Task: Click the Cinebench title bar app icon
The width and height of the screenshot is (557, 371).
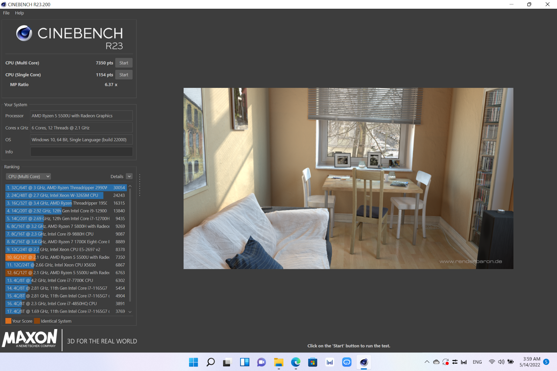Action: click(x=4, y=5)
